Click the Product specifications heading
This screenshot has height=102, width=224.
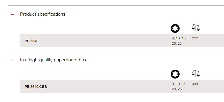tap(43, 14)
